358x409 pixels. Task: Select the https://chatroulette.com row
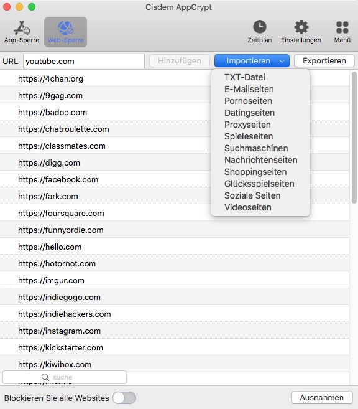coord(175,129)
